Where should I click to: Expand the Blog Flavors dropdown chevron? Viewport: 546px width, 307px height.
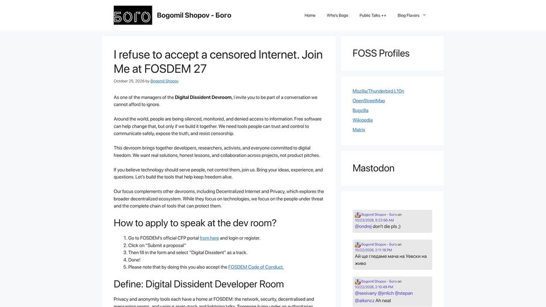point(424,15)
